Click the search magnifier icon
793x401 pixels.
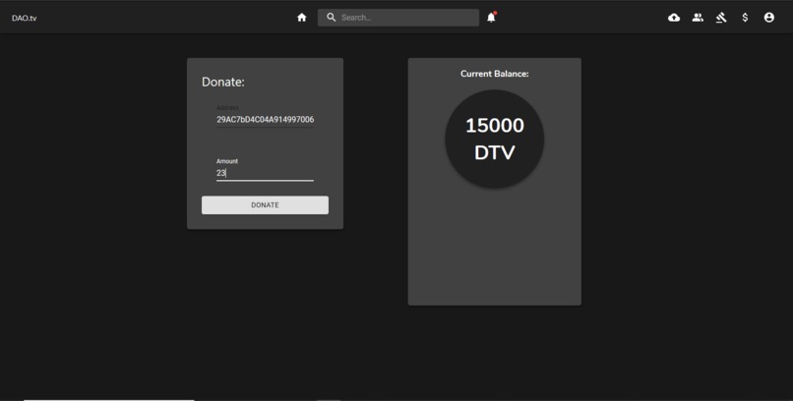331,17
